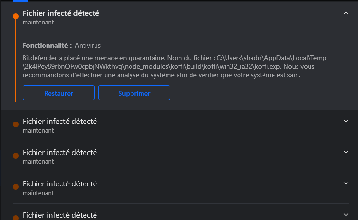This screenshot has height=220, width=358.
Task: Click the bright orange dot of the expanded notification
Action: coord(16,16)
